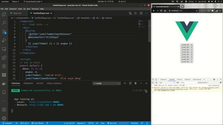Click Live Share in status bar
Image resolution: width=223 pixels, height=125 pixels.
click(x=37, y=123)
